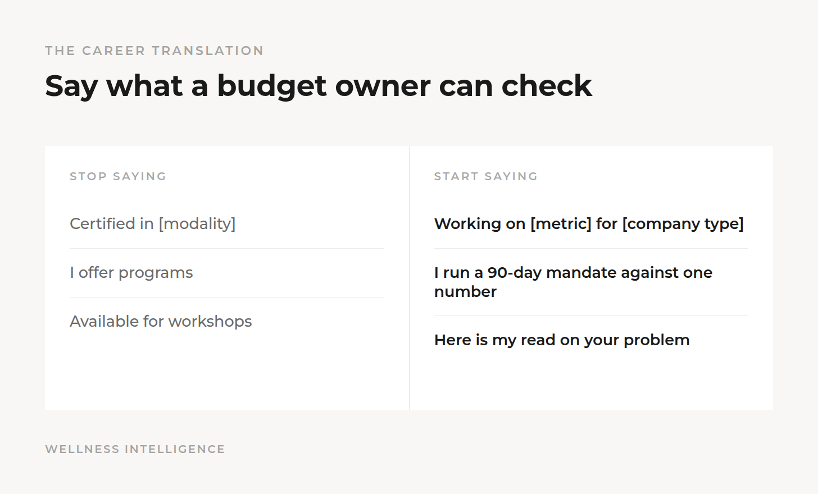Screen dimensions: 818x494
Task: Click '[company type]' placeholder text
Action: [x=683, y=223]
